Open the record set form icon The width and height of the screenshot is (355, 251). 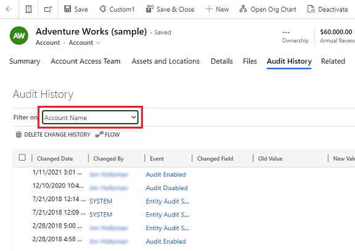(x=28, y=9)
